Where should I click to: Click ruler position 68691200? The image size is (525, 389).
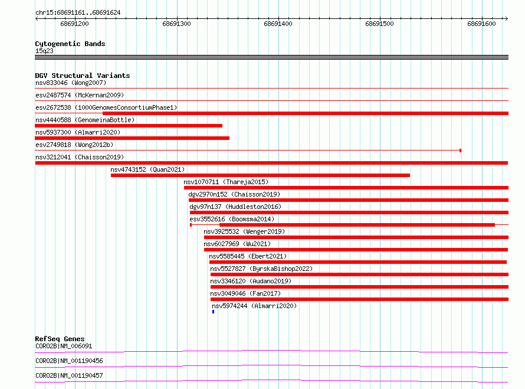tap(75, 24)
